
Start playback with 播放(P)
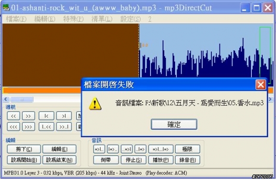coord(161,160)
